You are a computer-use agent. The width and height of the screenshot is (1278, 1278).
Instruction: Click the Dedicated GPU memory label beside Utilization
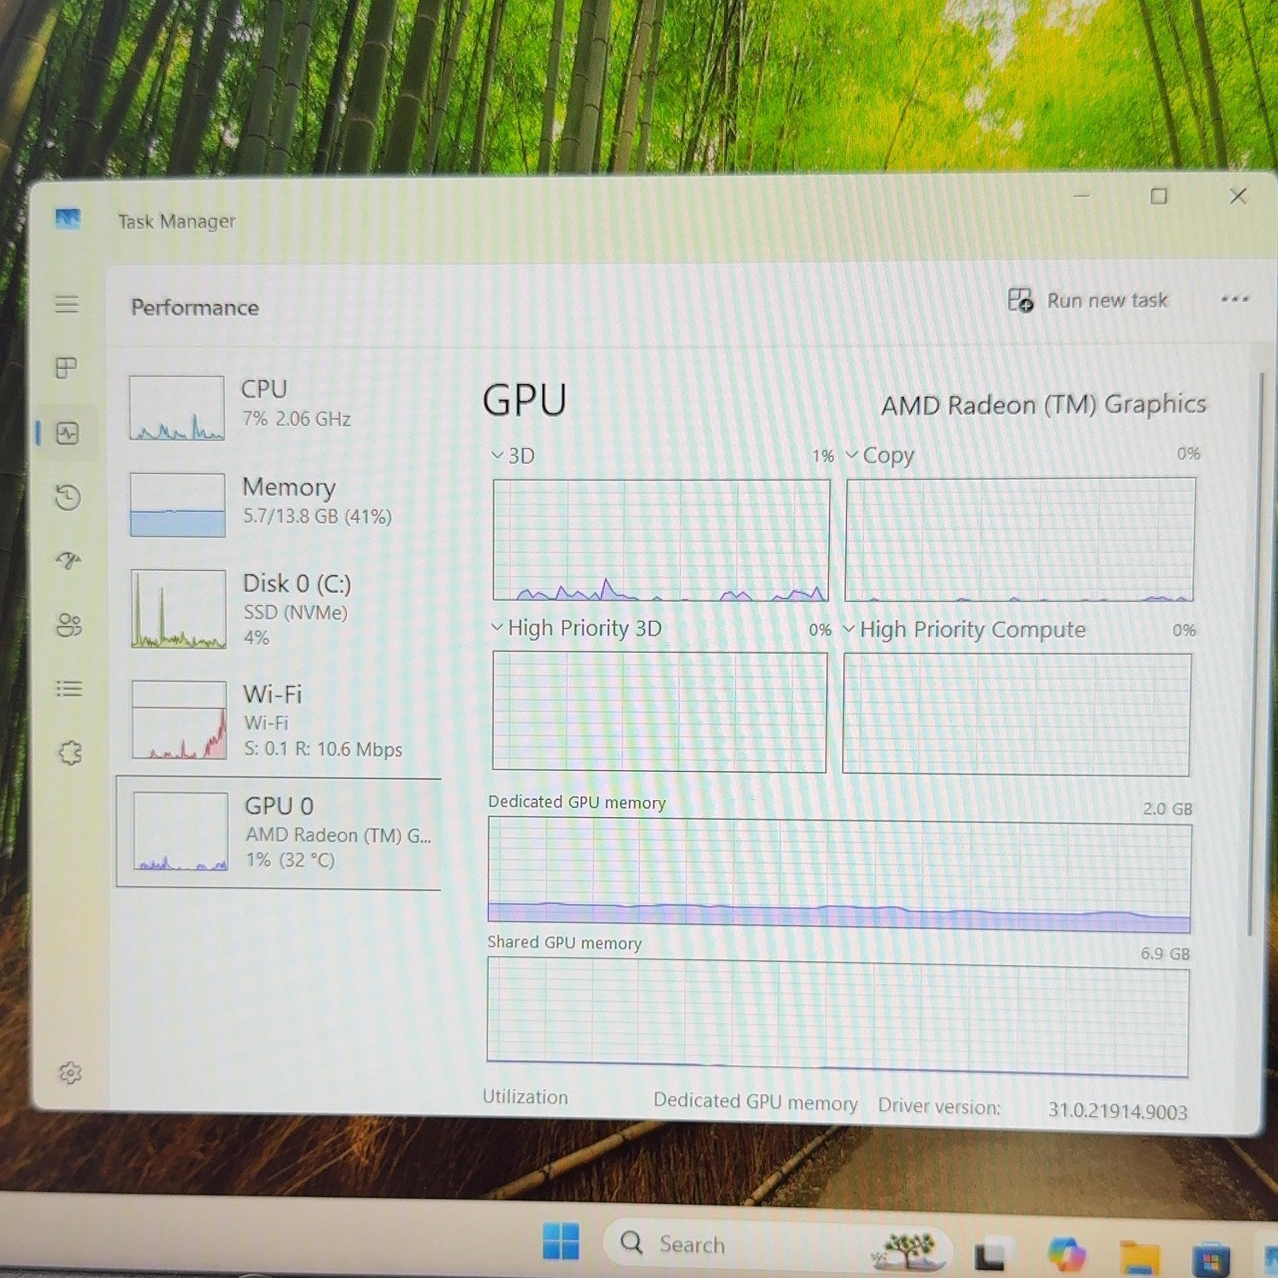pyautogui.click(x=756, y=1102)
